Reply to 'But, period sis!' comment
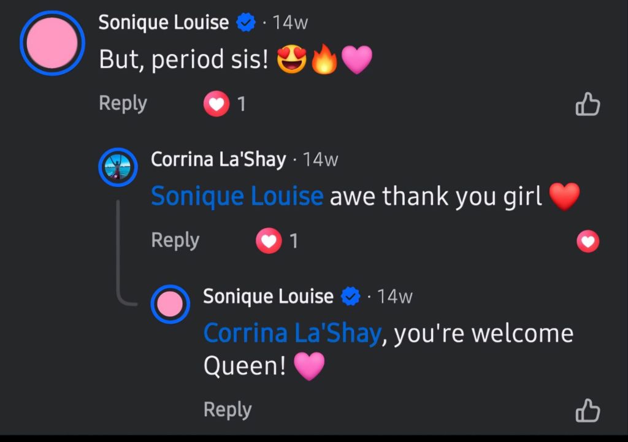The image size is (628, 442). (123, 103)
